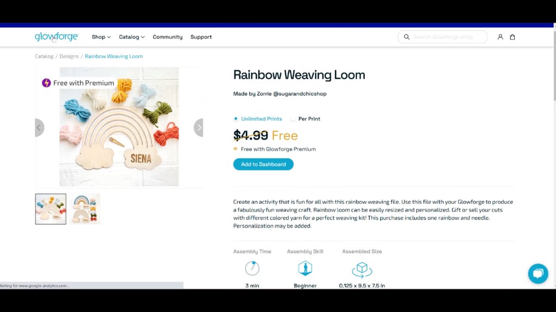This screenshot has width=556, height=312.
Task: Select the second product thumbnail
Action: pos(85,209)
